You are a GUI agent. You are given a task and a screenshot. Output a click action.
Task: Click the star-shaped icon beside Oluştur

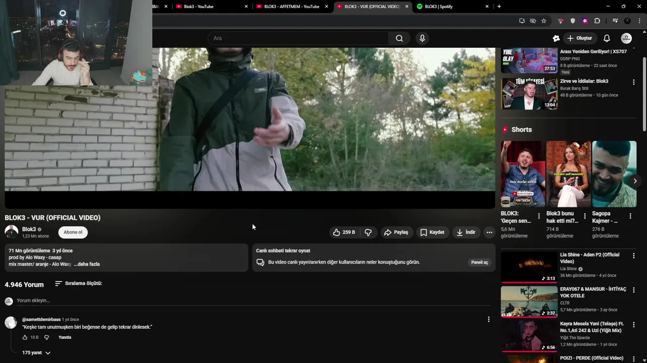coord(556,38)
